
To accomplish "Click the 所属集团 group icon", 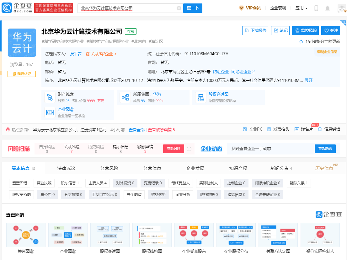I will coord(125,97).
